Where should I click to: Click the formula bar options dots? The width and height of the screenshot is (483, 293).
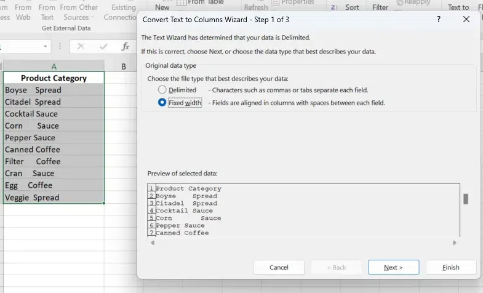60,46
